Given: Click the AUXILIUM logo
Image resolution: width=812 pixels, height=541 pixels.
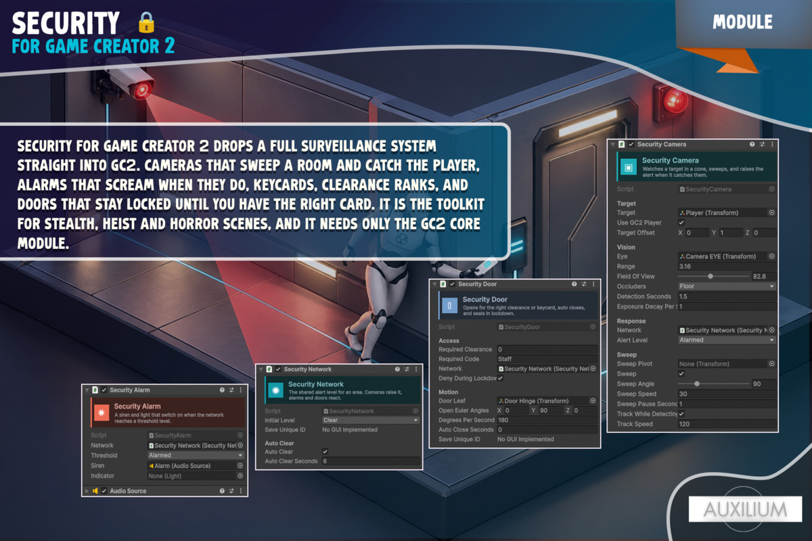Looking at the screenshot, I should tap(745, 509).
